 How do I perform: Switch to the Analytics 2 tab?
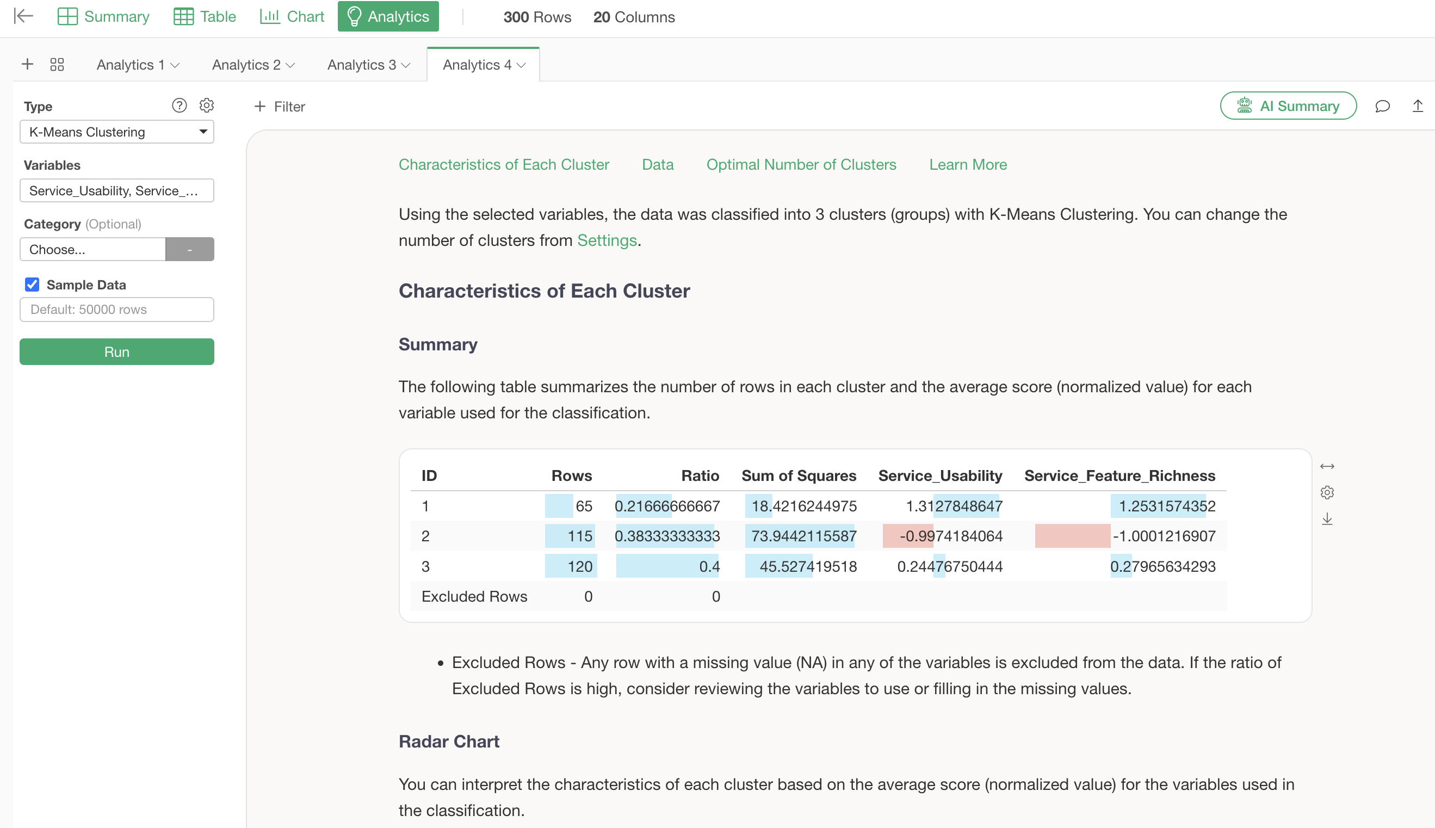click(246, 65)
